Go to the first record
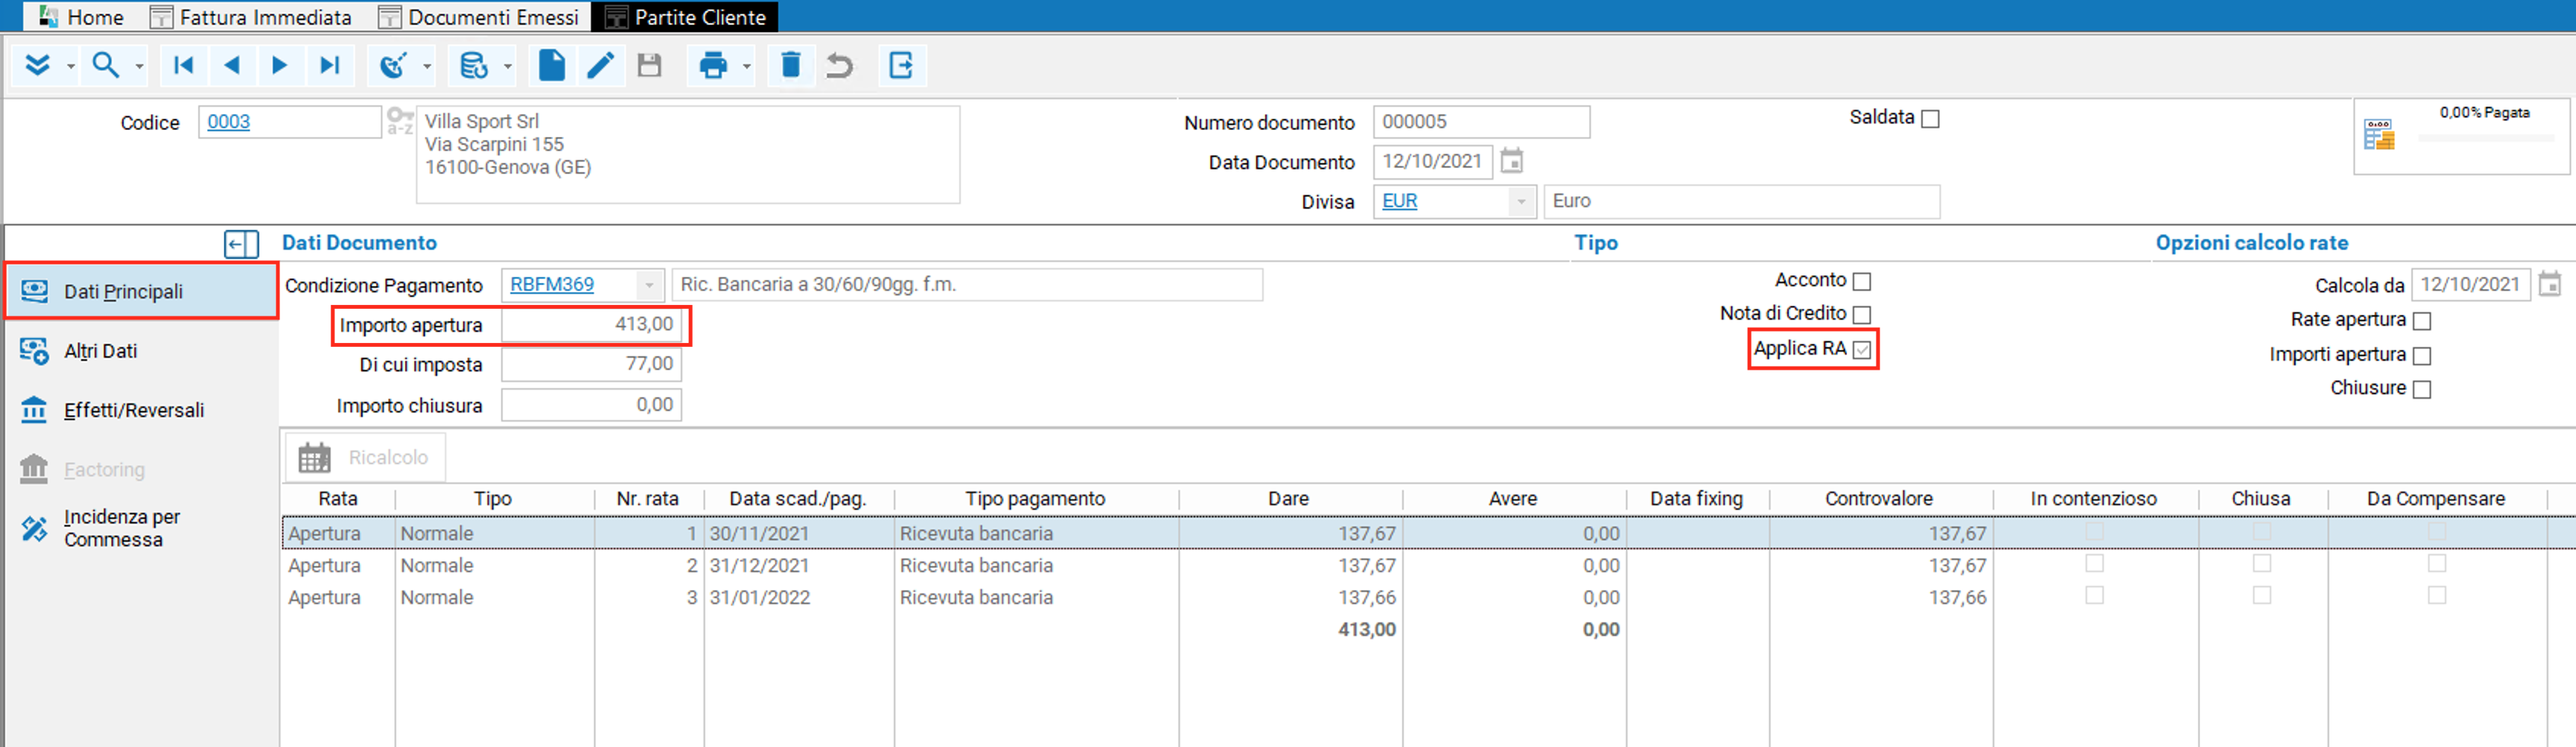The image size is (2576, 747). tap(183, 66)
